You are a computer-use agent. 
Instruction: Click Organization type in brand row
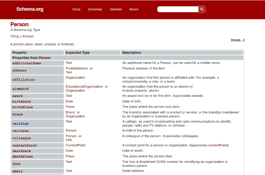click(76, 116)
